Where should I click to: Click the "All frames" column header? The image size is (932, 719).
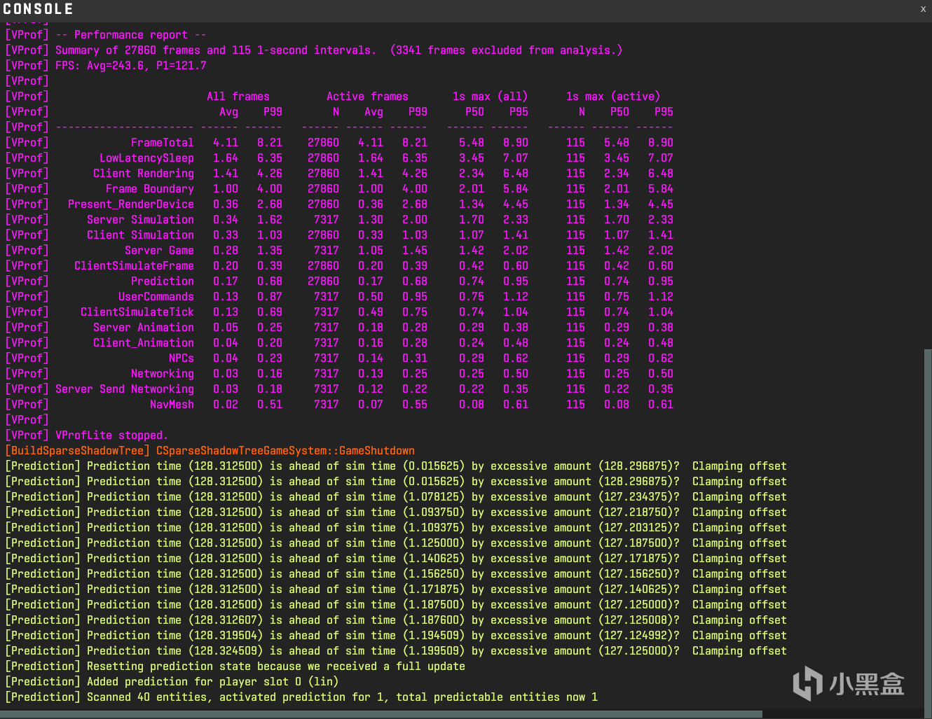point(238,97)
